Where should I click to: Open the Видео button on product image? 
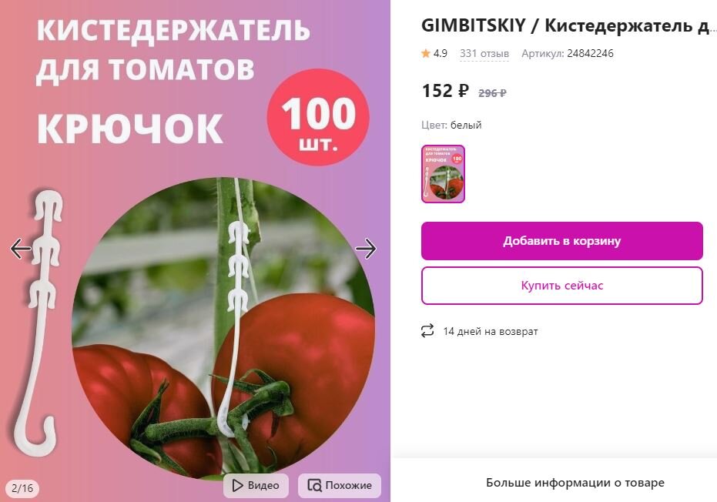[256, 485]
